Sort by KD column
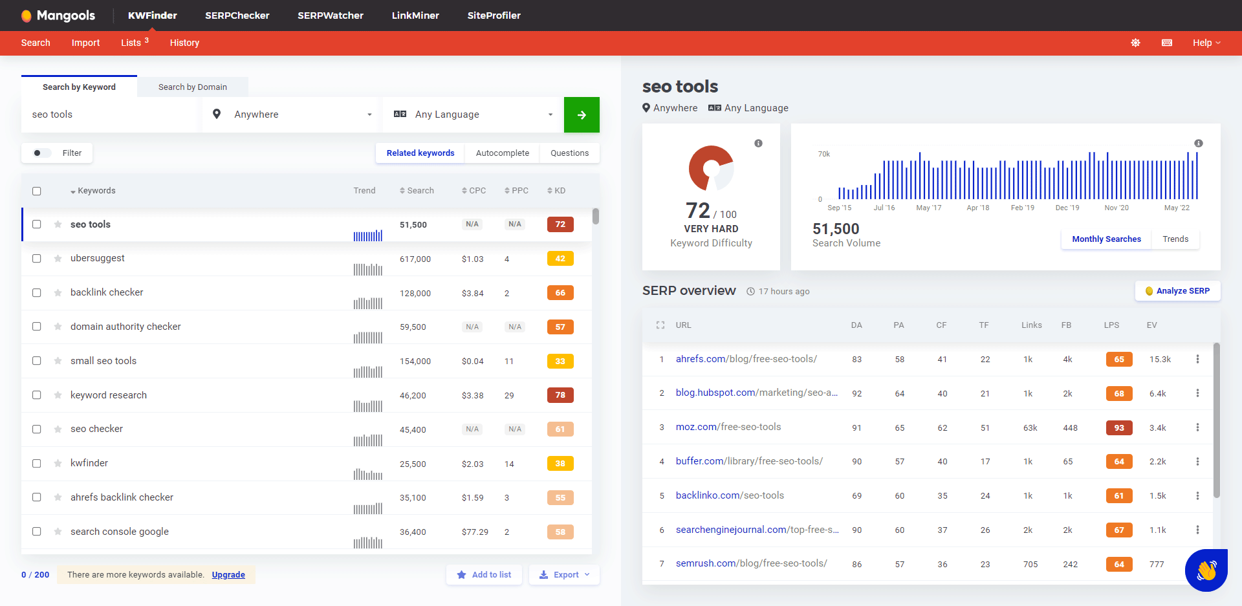1242x606 pixels. tap(556, 191)
